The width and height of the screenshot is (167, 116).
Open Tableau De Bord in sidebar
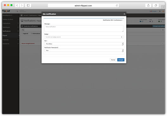coord(8,20)
